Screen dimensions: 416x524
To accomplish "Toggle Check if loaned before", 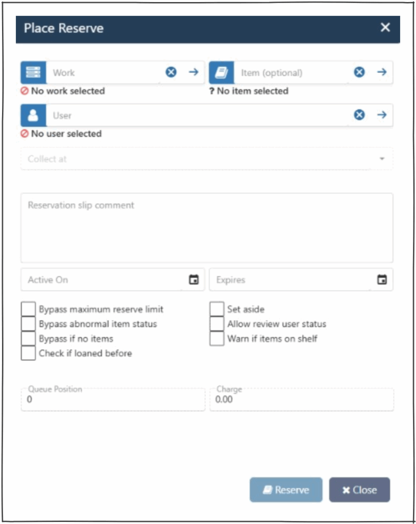I will (x=28, y=353).
